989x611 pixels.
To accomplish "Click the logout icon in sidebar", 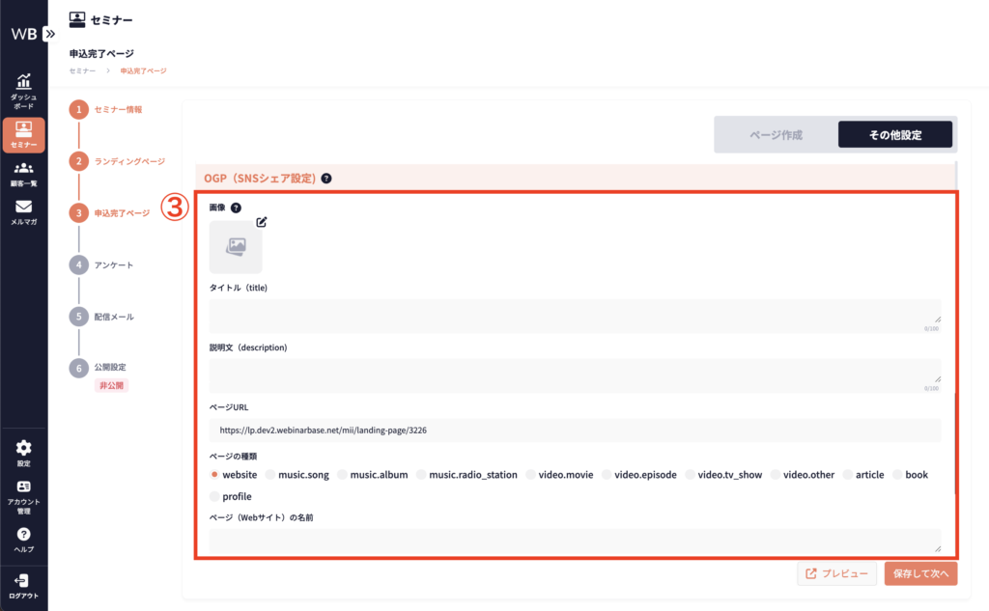I will click(23, 584).
